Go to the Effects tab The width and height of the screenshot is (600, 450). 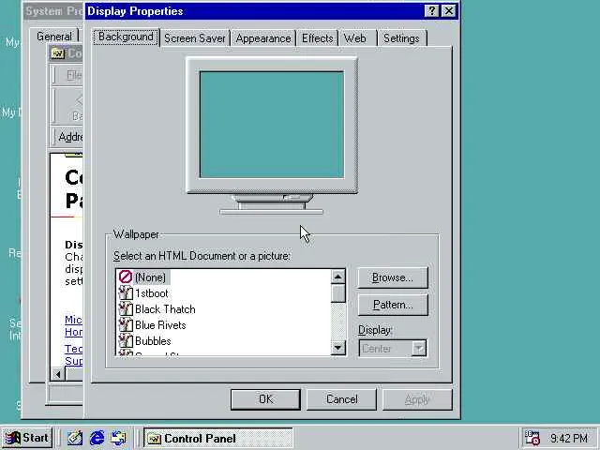pos(317,38)
